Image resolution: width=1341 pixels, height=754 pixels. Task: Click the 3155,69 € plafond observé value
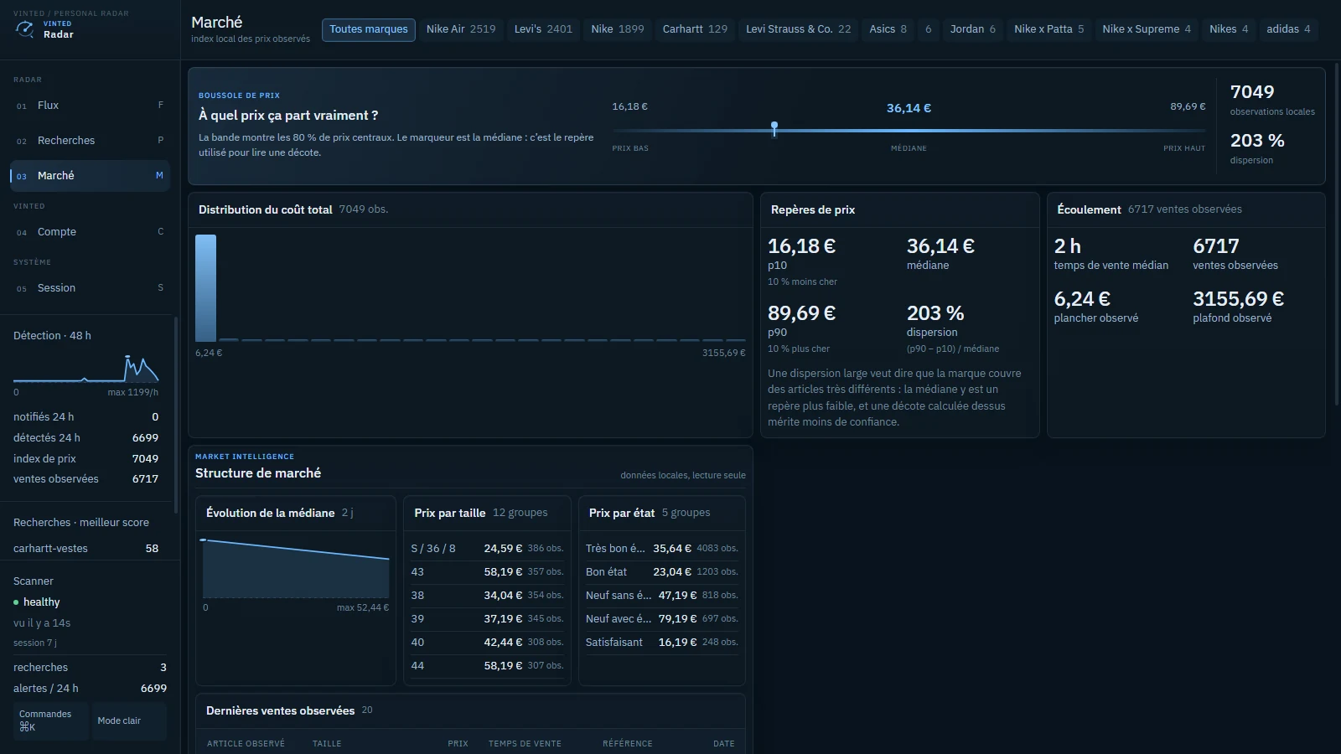(1239, 299)
